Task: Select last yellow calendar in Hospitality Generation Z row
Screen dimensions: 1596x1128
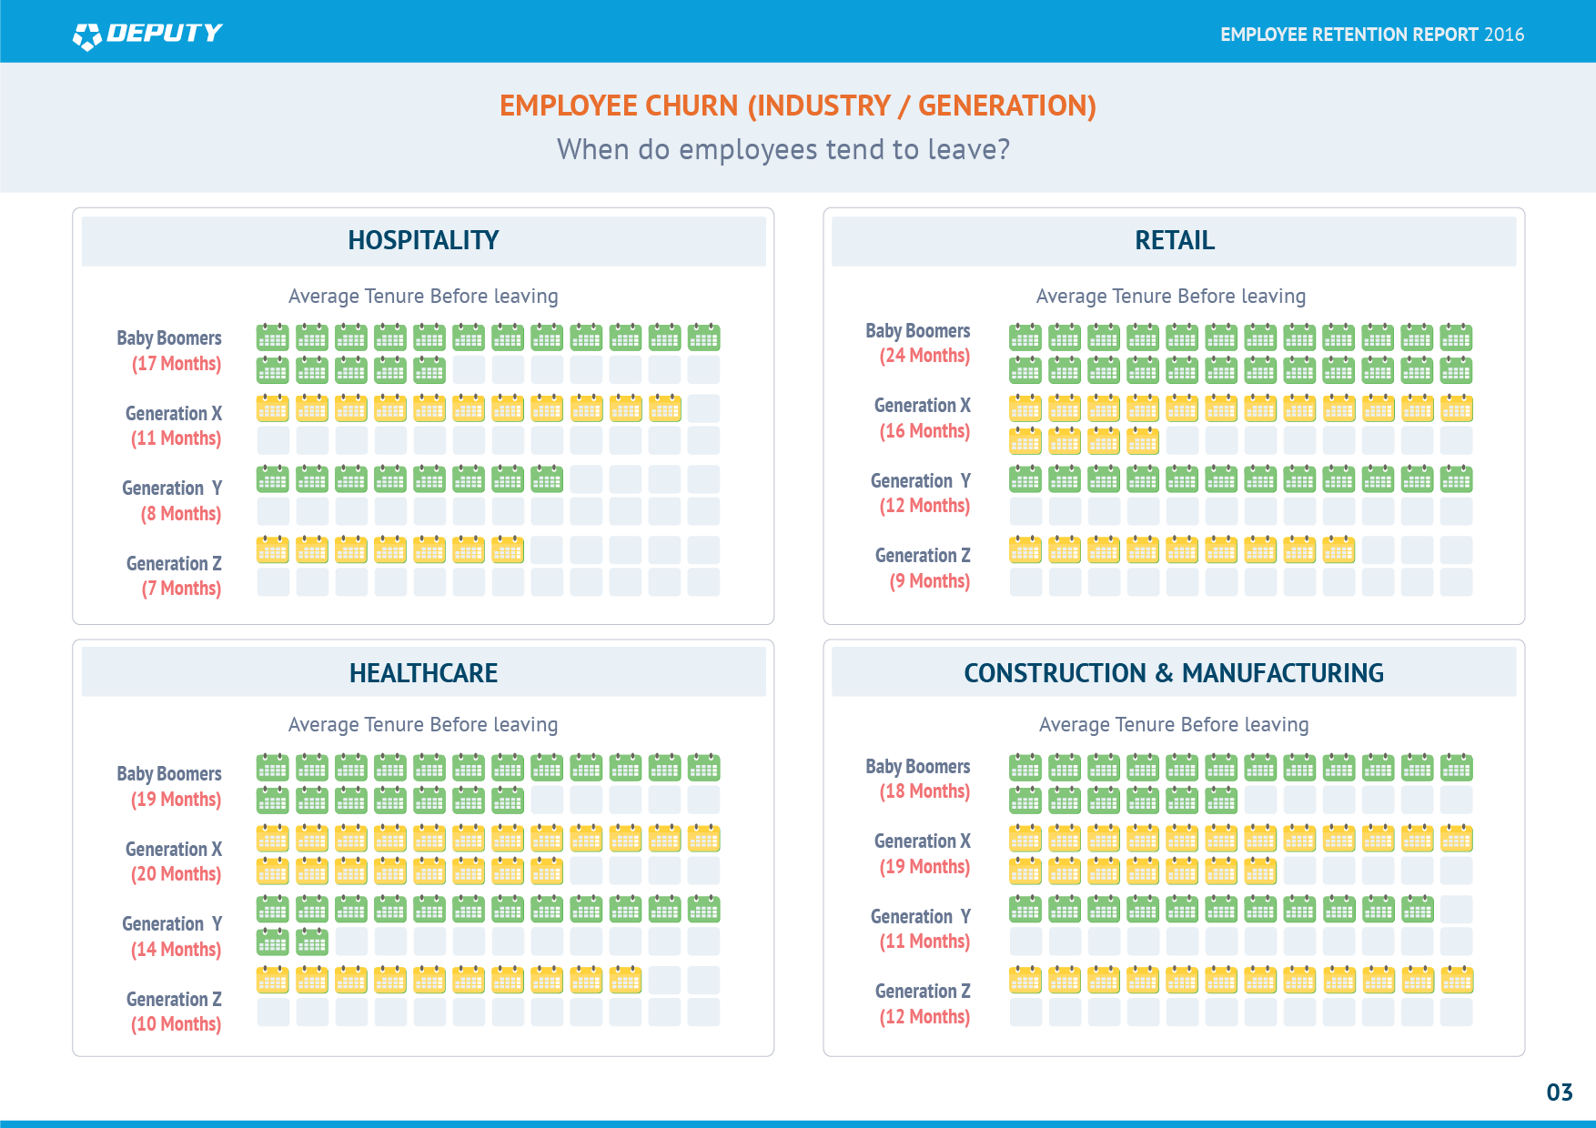Action: click(x=508, y=549)
